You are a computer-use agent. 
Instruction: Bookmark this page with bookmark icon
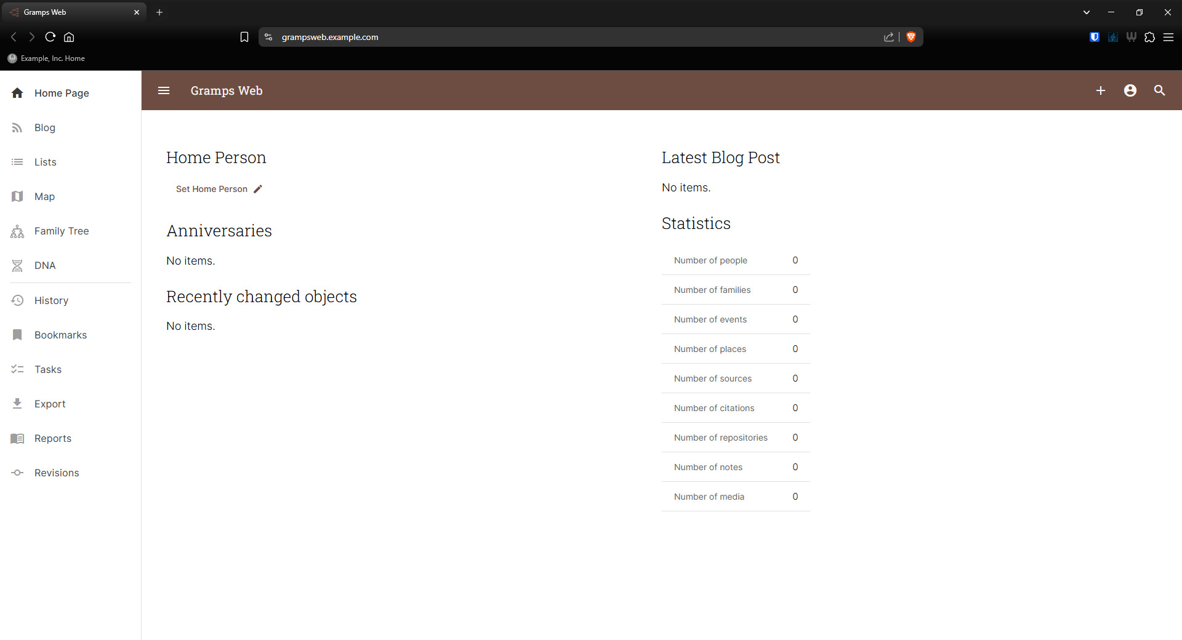(244, 37)
